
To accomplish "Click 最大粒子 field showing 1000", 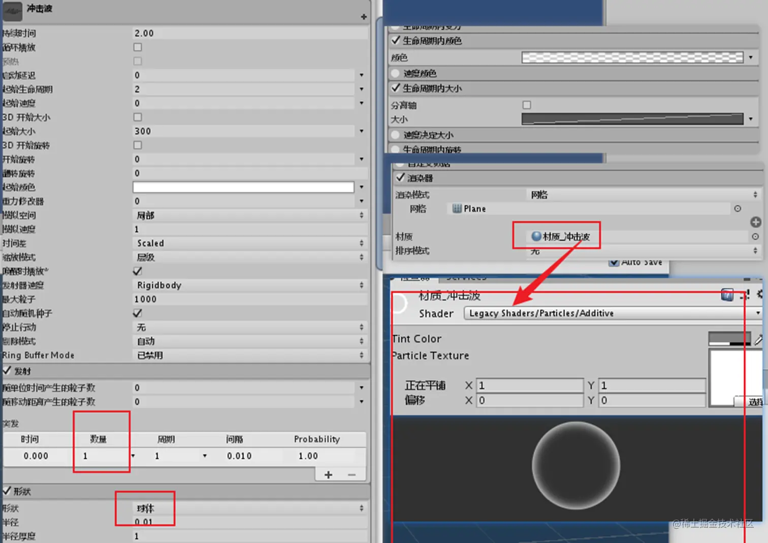I will 250,299.
